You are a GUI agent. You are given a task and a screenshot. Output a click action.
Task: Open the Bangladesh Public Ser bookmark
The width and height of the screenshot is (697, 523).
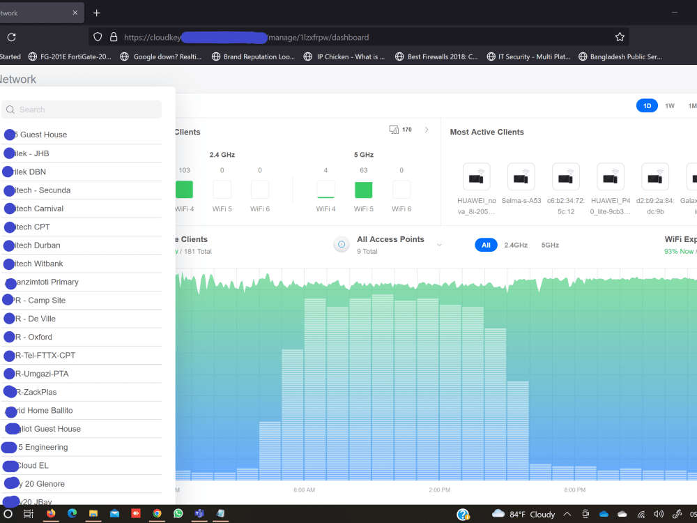click(620, 56)
